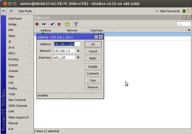The height and width of the screenshot is (134, 192).
Task: Expand the MPLS submenu
Action: [20, 53]
